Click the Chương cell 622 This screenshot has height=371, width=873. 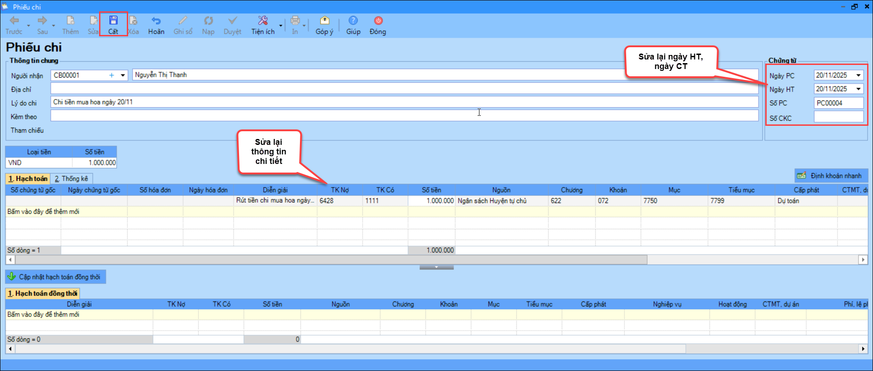click(x=572, y=200)
